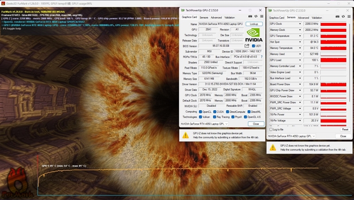Switch to Advanced tab in left GPU-Z window
The image size is (354, 200).
216,17
